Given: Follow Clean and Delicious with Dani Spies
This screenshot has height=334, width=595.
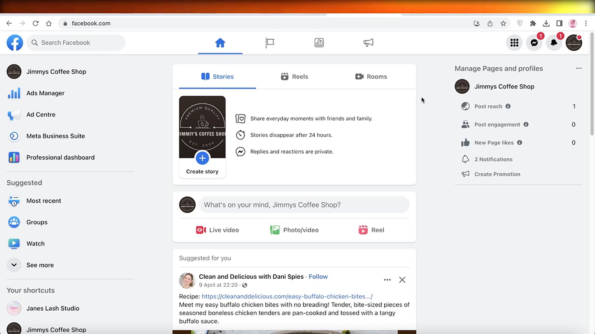Looking at the screenshot, I should [318, 277].
